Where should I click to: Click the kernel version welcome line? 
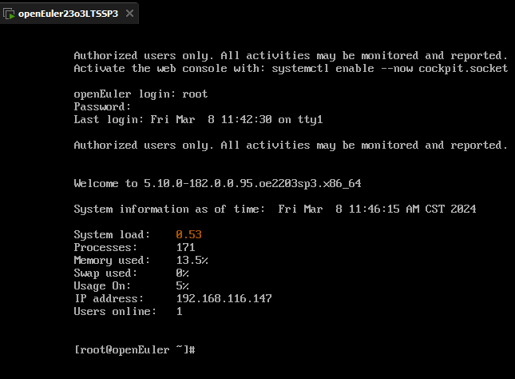coord(217,183)
